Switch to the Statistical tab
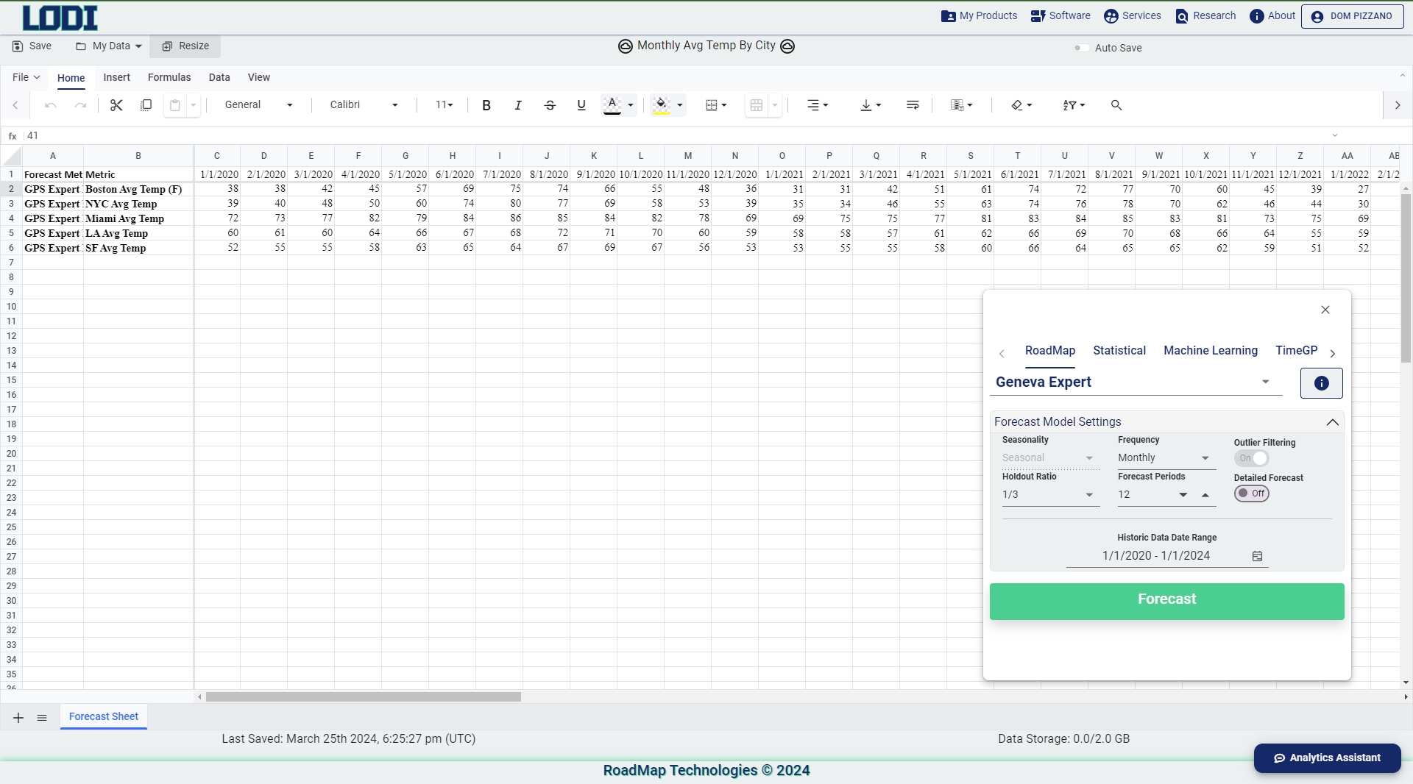This screenshot has width=1413, height=784. pos(1119,351)
